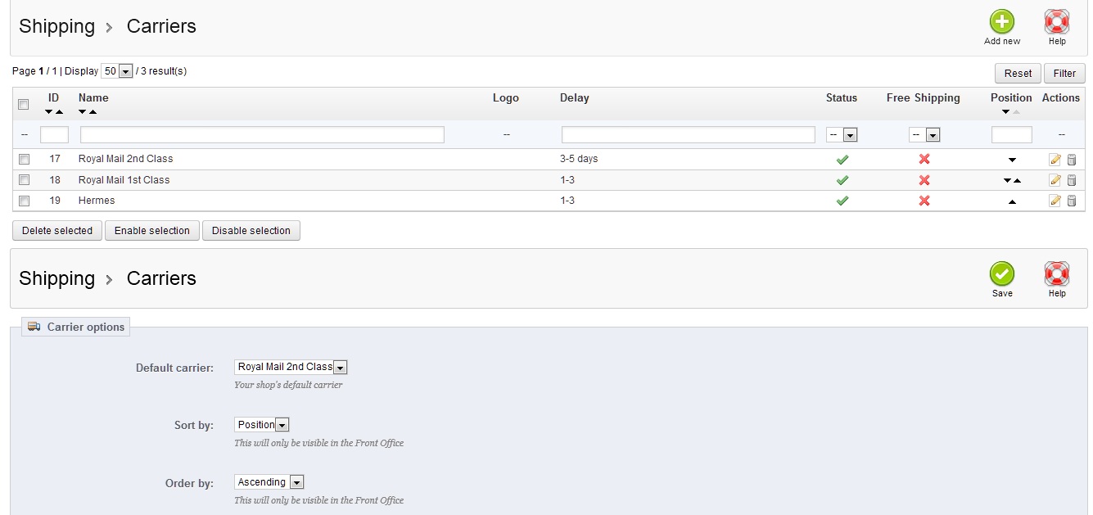The height and width of the screenshot is (515, 1093).
Task: Click Disable selection button
Action: coord(251,231)
